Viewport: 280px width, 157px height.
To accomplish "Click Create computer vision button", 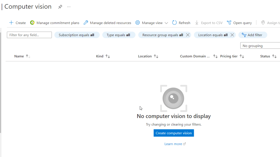I will coord(174,133).
